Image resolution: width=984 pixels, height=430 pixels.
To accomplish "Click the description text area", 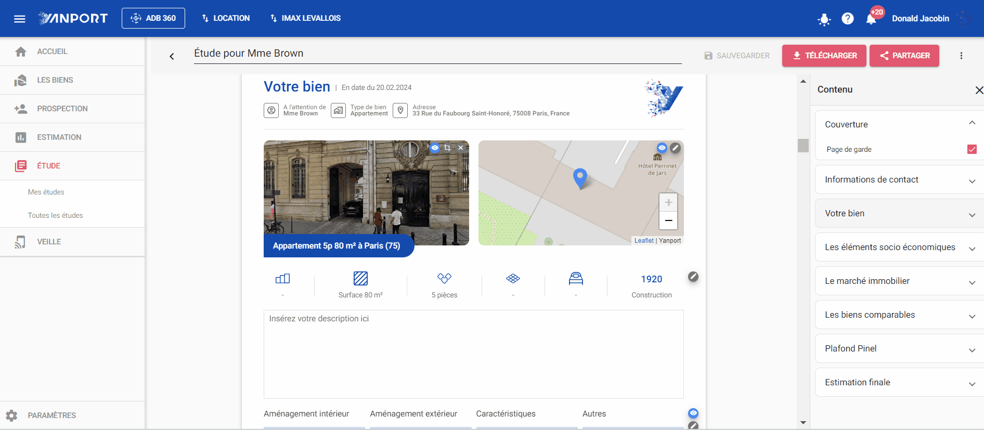I will tap(473, 355).
